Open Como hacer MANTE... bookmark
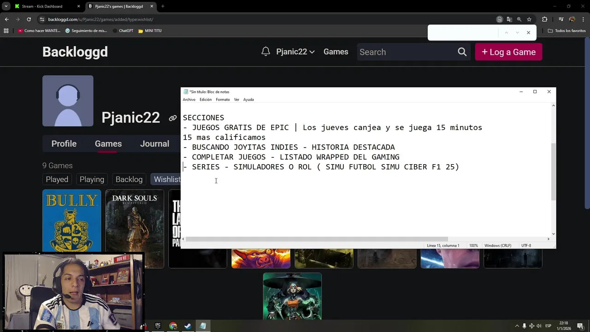The width and height of the screenshot is (590, 332). (39, 30)
